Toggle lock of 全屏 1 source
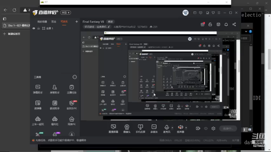This screenshot has width=271, height=152. 38,28
